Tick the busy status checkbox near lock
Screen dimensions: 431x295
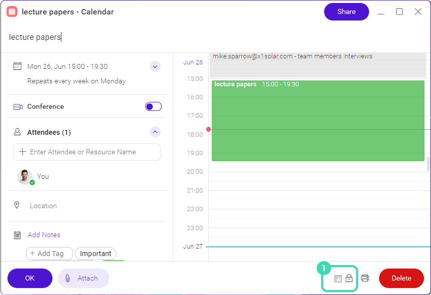click(x=338, y=279)
